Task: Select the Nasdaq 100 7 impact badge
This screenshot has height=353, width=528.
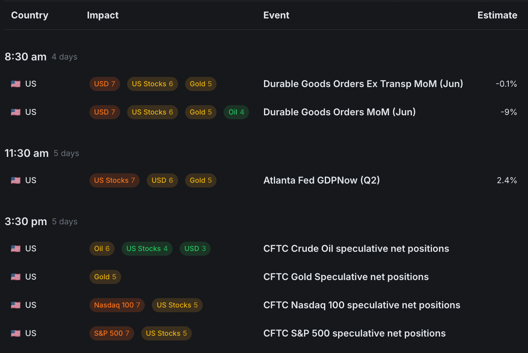Action: click(x=117, y=305)
